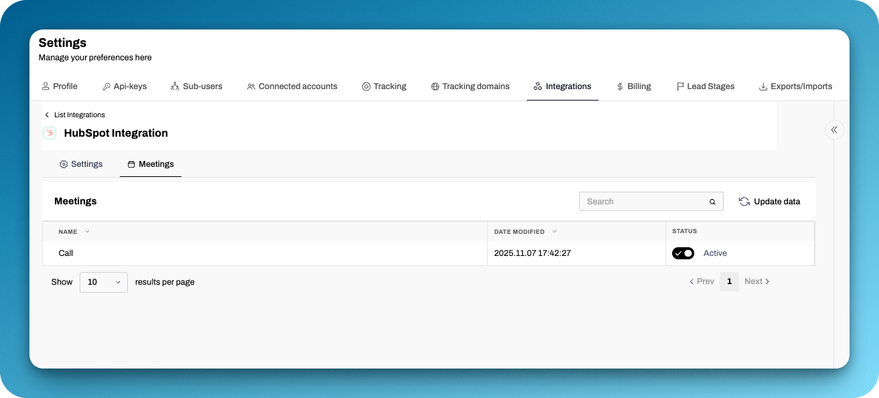879x398 pixels.
Task: Collapse the side panel with double-chevron icon
Action: click(x=834, y=130)
